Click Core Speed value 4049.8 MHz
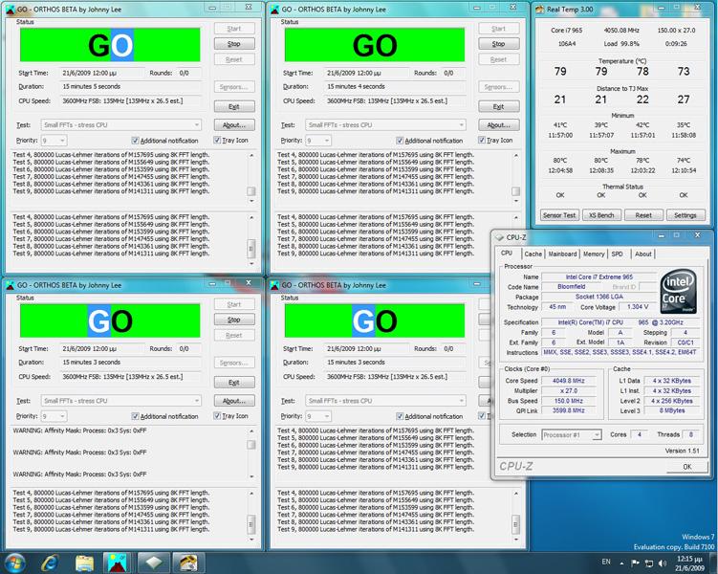The height and width of the screenshot is (574, 718). [x=568, y=381]
